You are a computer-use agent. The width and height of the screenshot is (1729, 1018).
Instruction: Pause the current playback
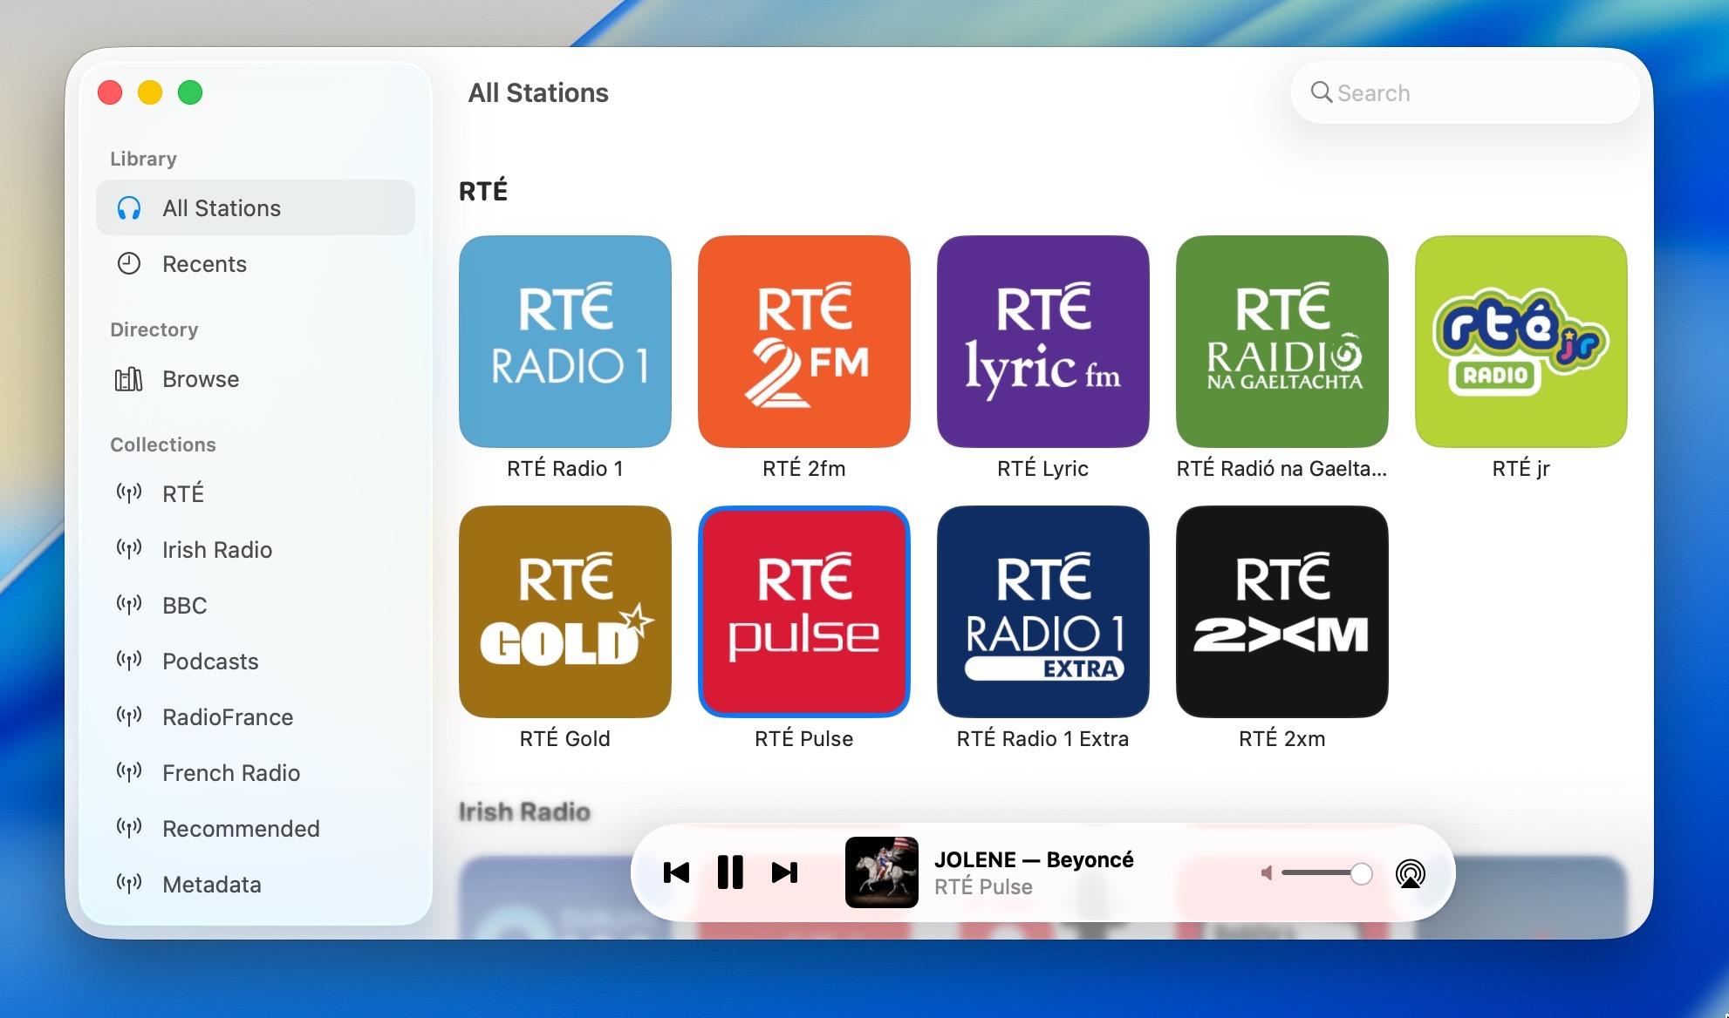(x=730, y=872)
